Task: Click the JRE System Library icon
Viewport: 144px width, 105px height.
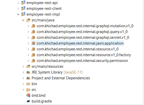Action: tap(28, 72)
